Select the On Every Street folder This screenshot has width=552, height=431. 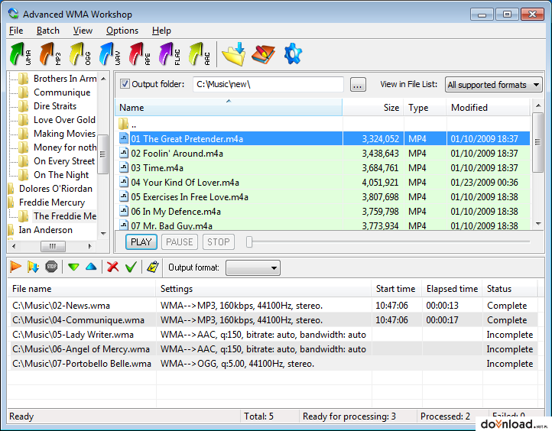pos(64,161)
